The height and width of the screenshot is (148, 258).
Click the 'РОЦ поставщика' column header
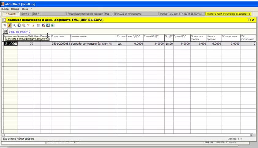pos(248,38)
